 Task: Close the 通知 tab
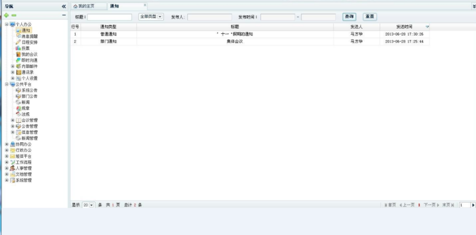(x=145, y=5)
